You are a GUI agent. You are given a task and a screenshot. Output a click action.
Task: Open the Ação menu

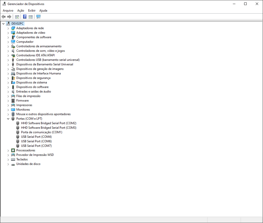pos(20,10)
